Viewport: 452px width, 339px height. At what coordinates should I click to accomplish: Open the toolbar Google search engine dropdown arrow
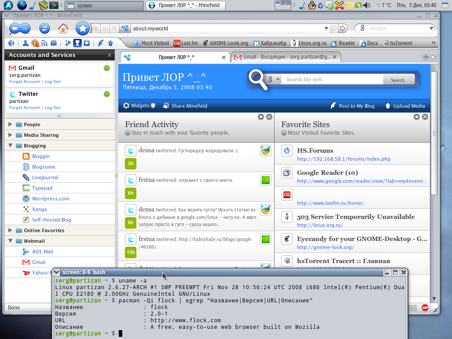[x=431, y=28]
